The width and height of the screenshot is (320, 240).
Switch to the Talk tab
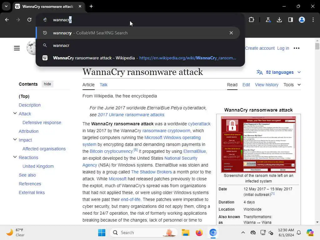click(x=103, y=85)
